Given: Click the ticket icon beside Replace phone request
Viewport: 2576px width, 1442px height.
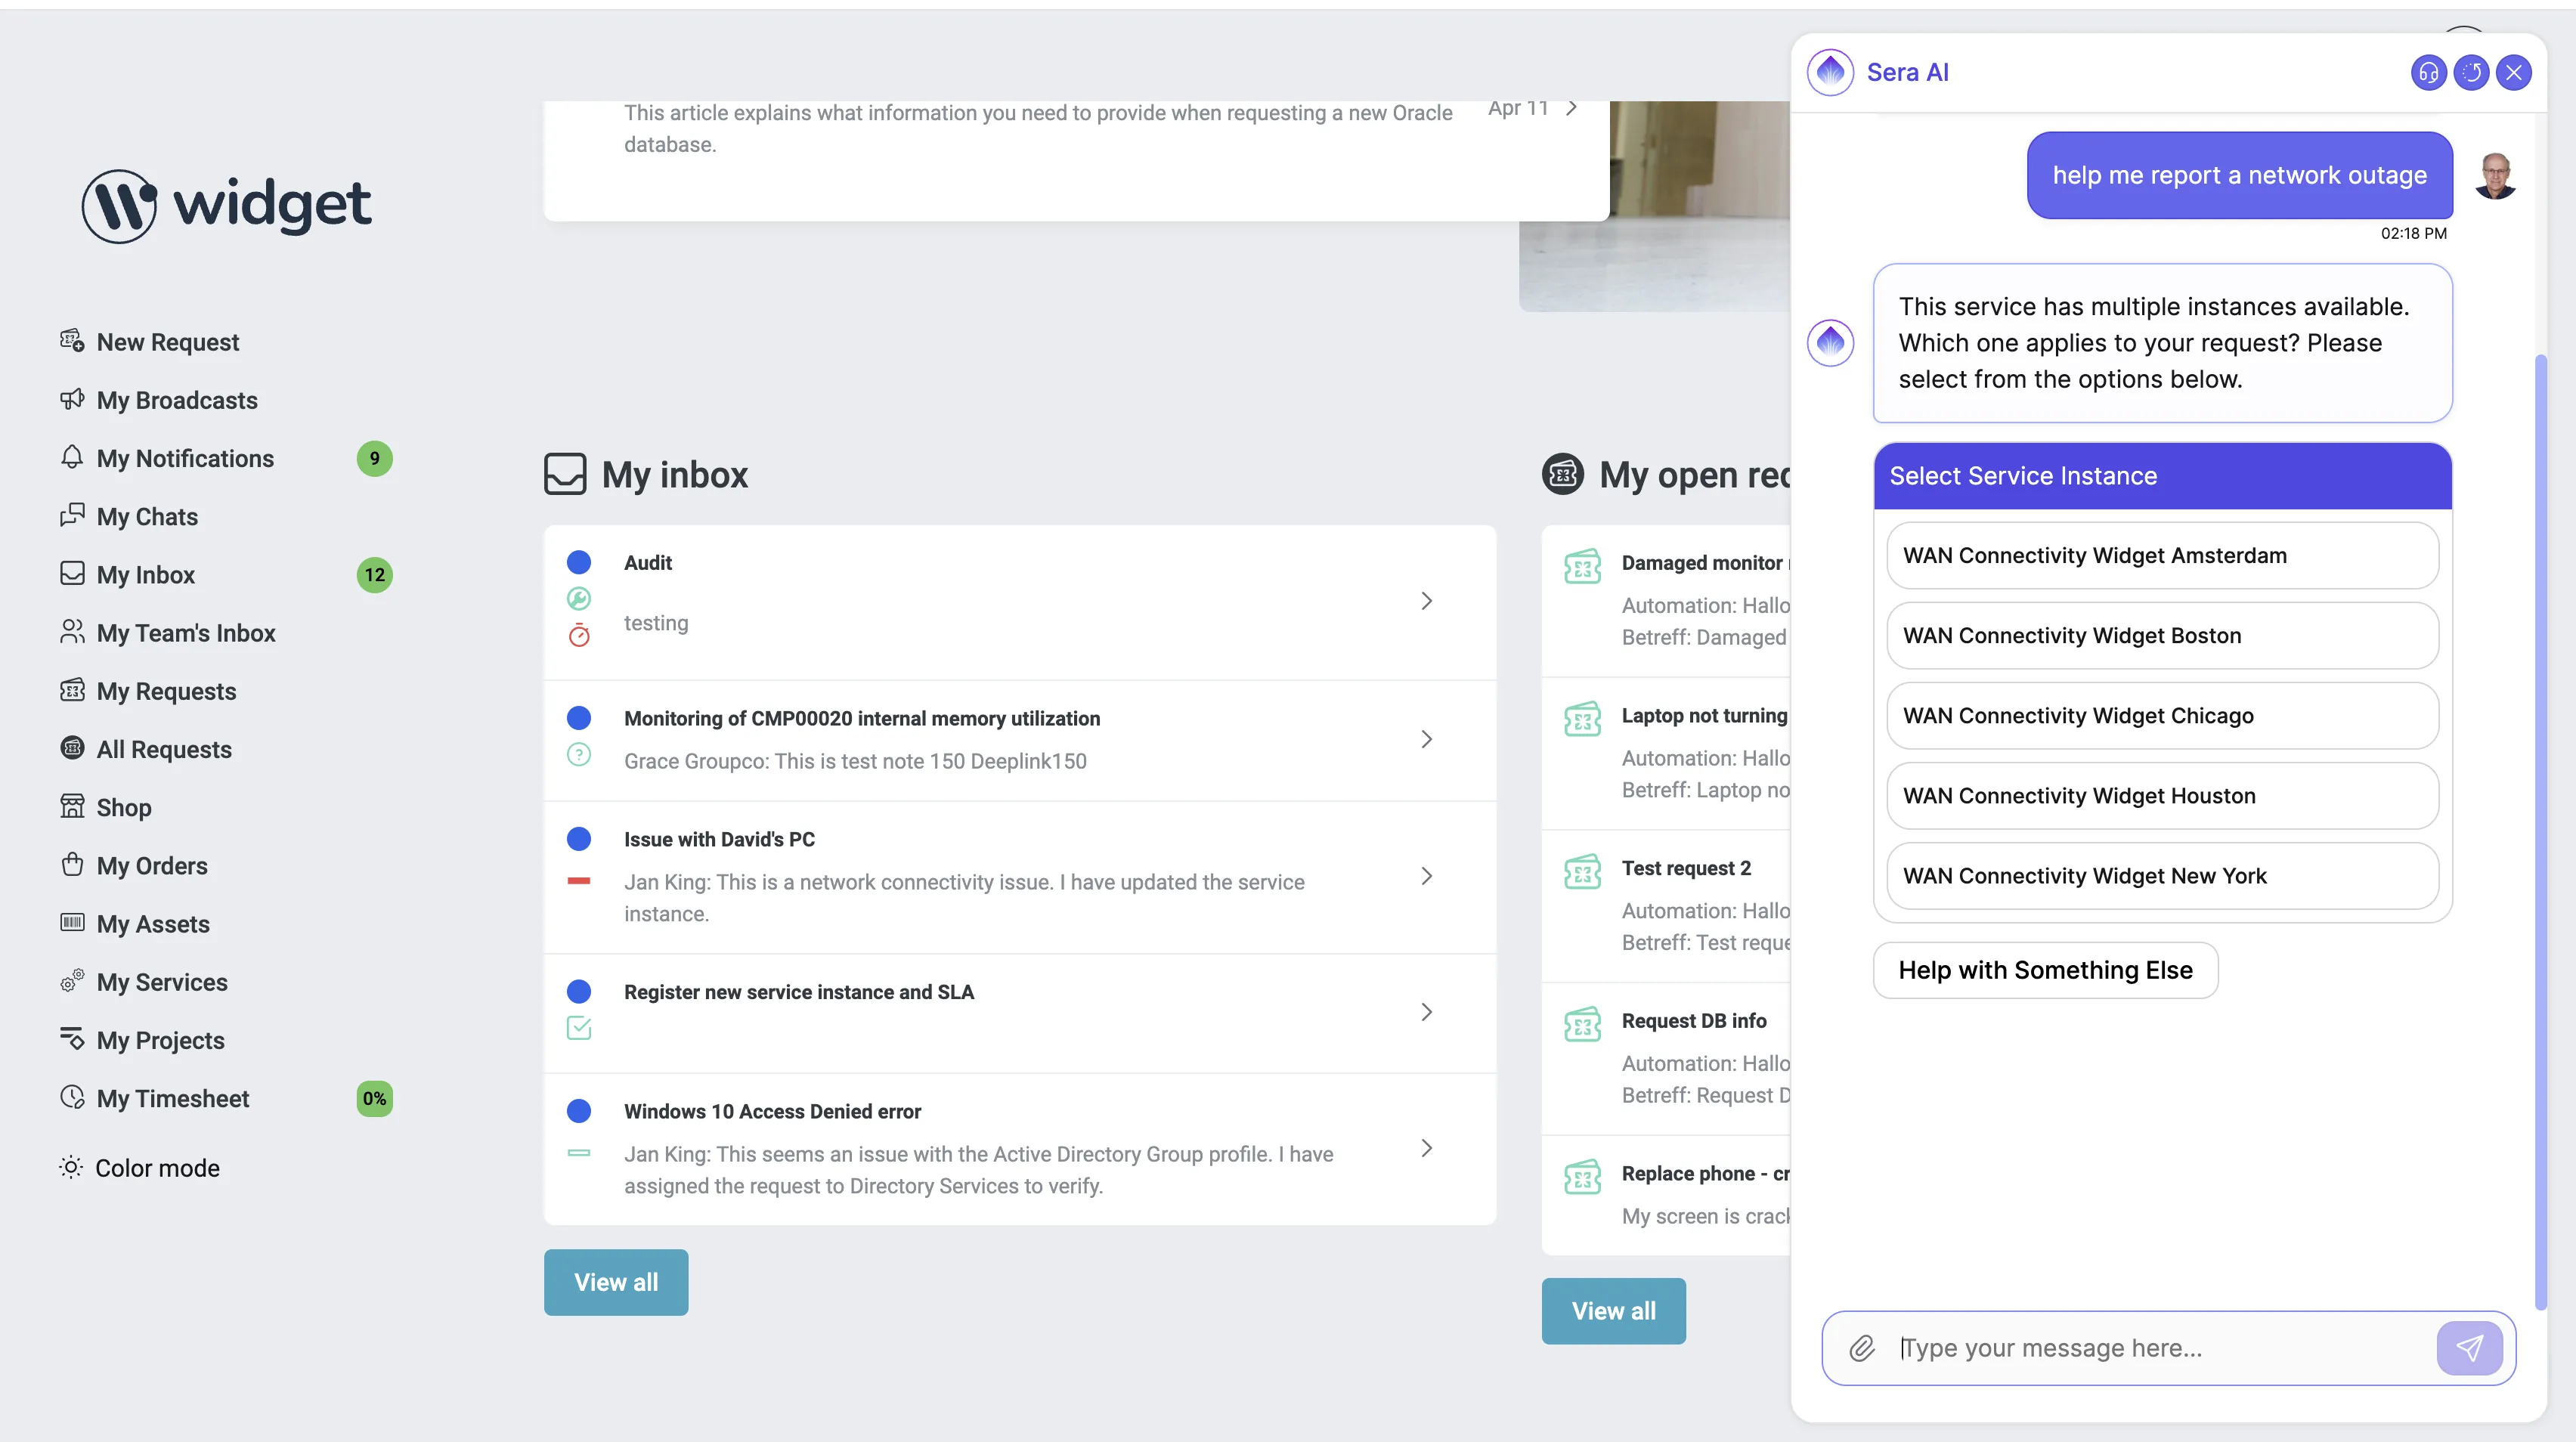Looking at the screenshot, I should pos(1583,1177).
